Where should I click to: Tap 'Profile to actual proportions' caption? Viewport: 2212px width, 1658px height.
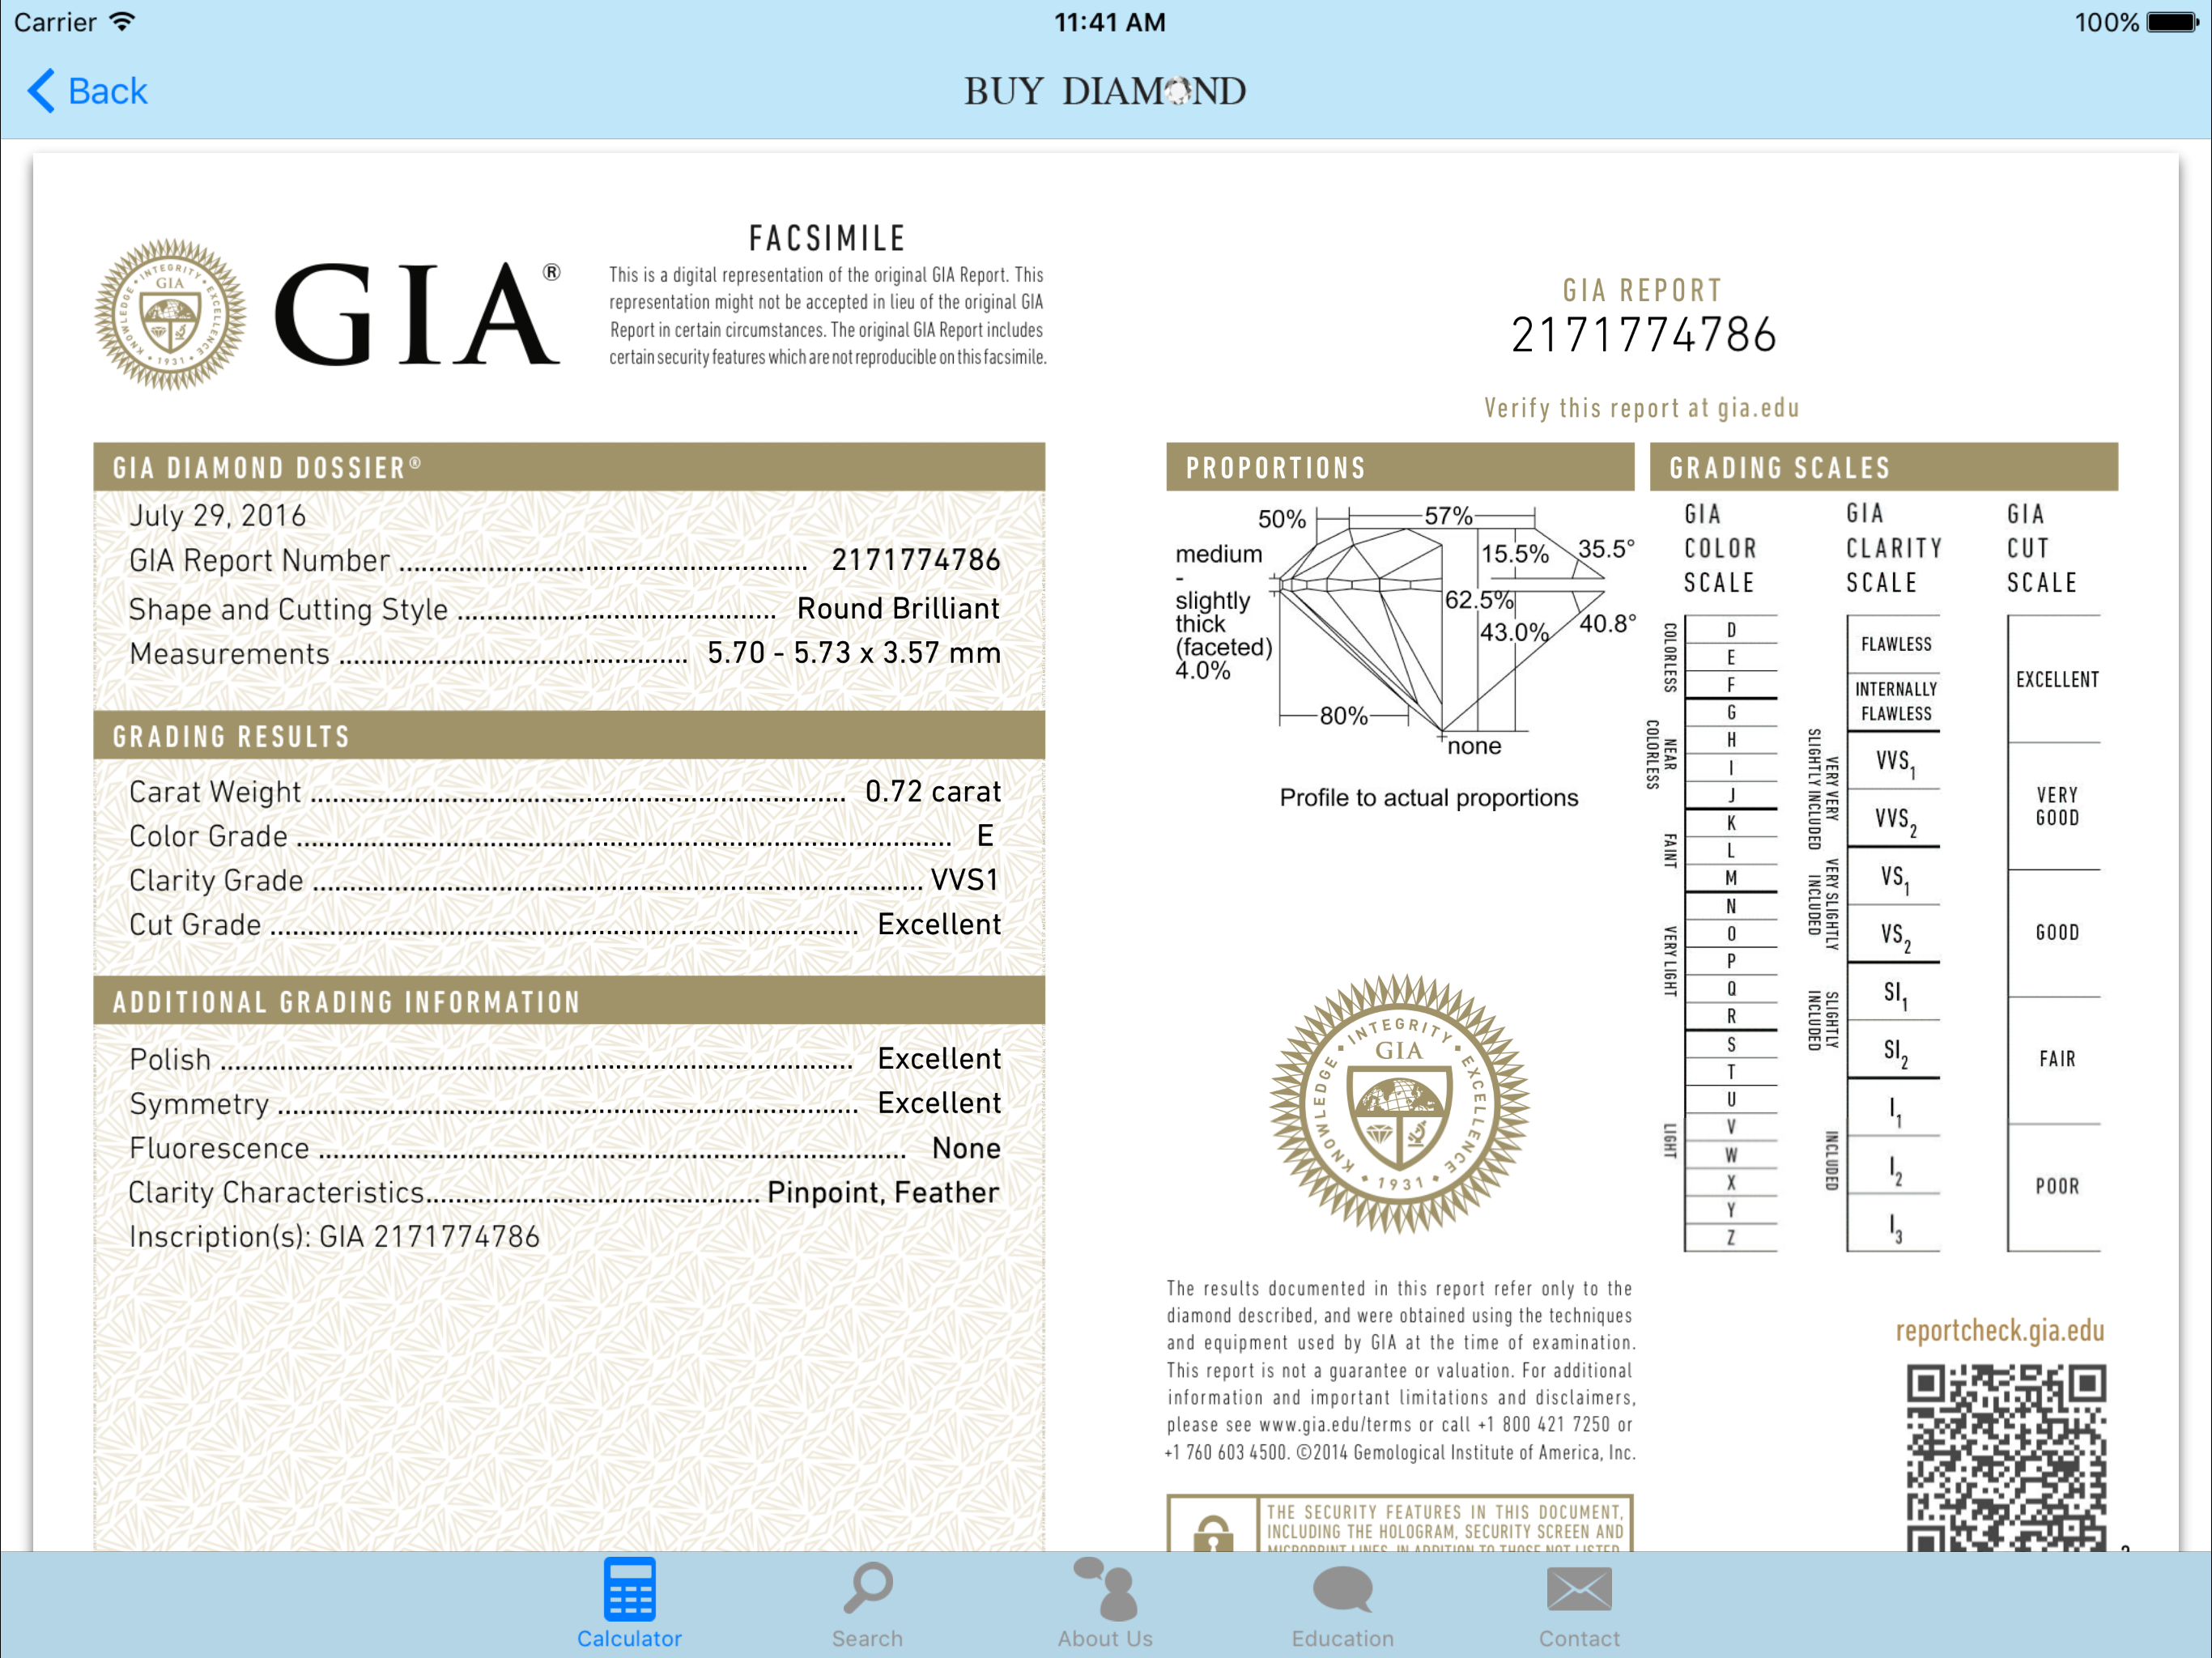click(1429, 798)
